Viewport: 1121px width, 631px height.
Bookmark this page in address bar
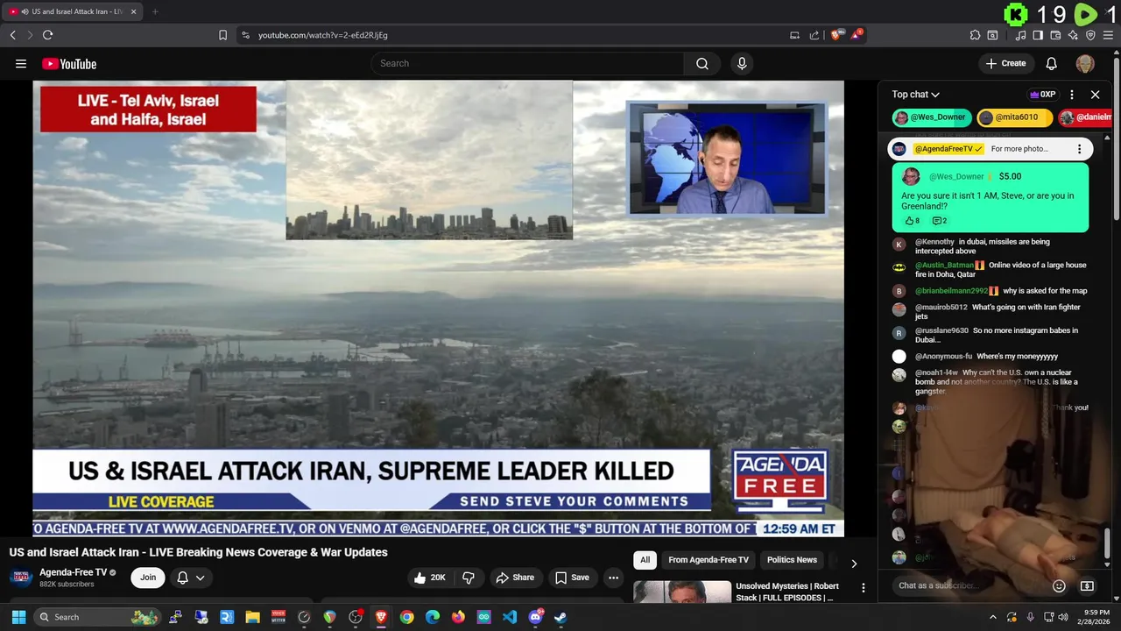tap(222, 35)
